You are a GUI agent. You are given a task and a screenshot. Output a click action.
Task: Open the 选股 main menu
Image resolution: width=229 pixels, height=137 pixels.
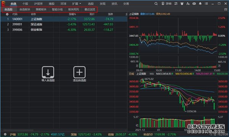[91, 4]
